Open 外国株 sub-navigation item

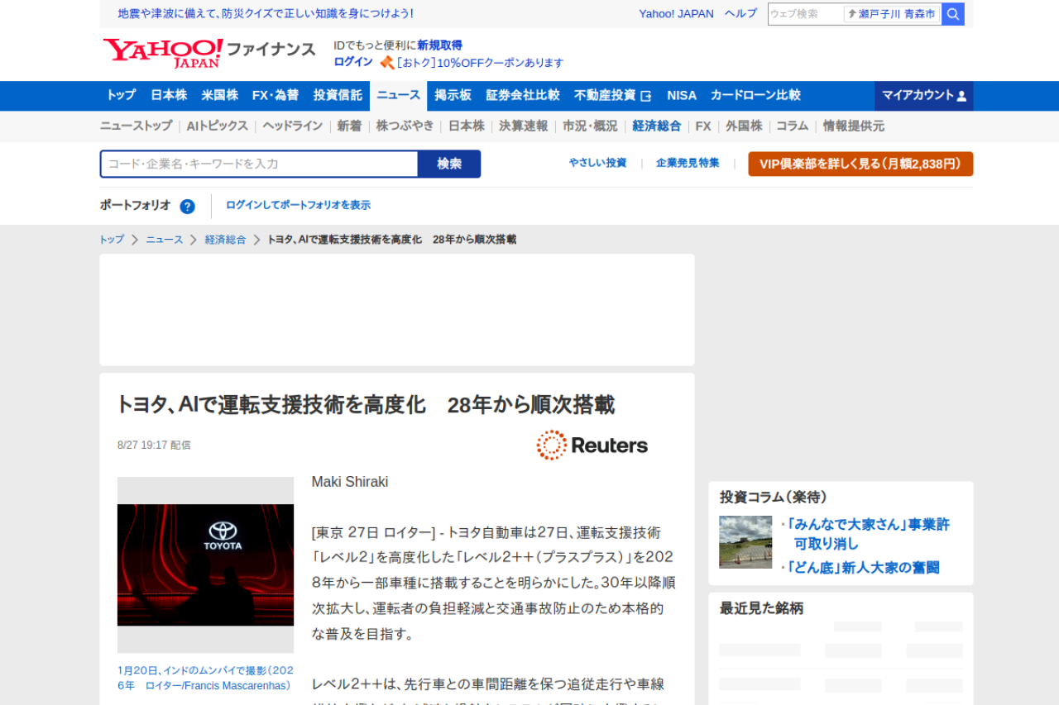[x=744, y=126]
